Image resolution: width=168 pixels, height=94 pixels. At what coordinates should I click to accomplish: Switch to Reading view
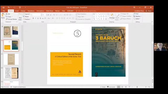(126, 87)
